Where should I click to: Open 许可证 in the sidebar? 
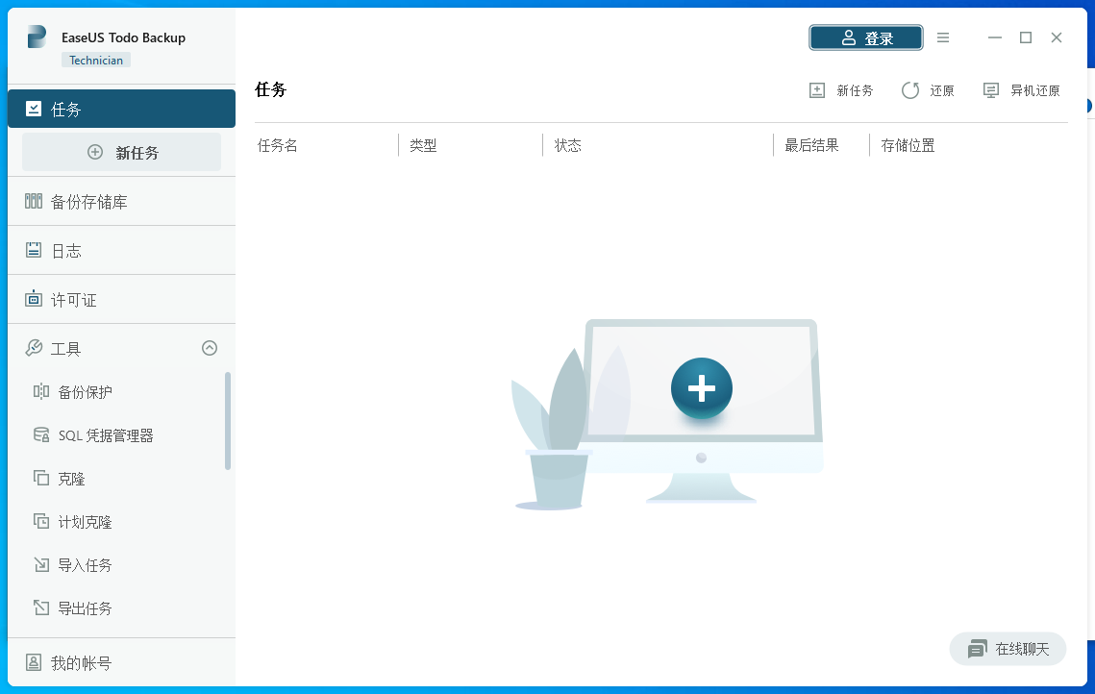(x=121, y=300)
